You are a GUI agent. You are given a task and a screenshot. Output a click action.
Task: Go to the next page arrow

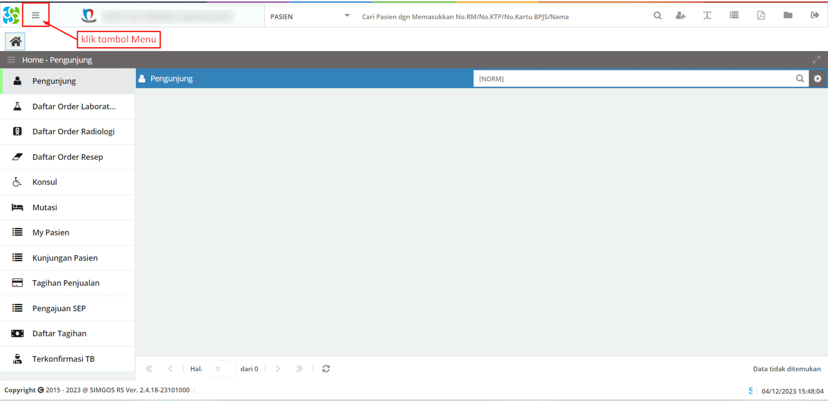[278, 368]
